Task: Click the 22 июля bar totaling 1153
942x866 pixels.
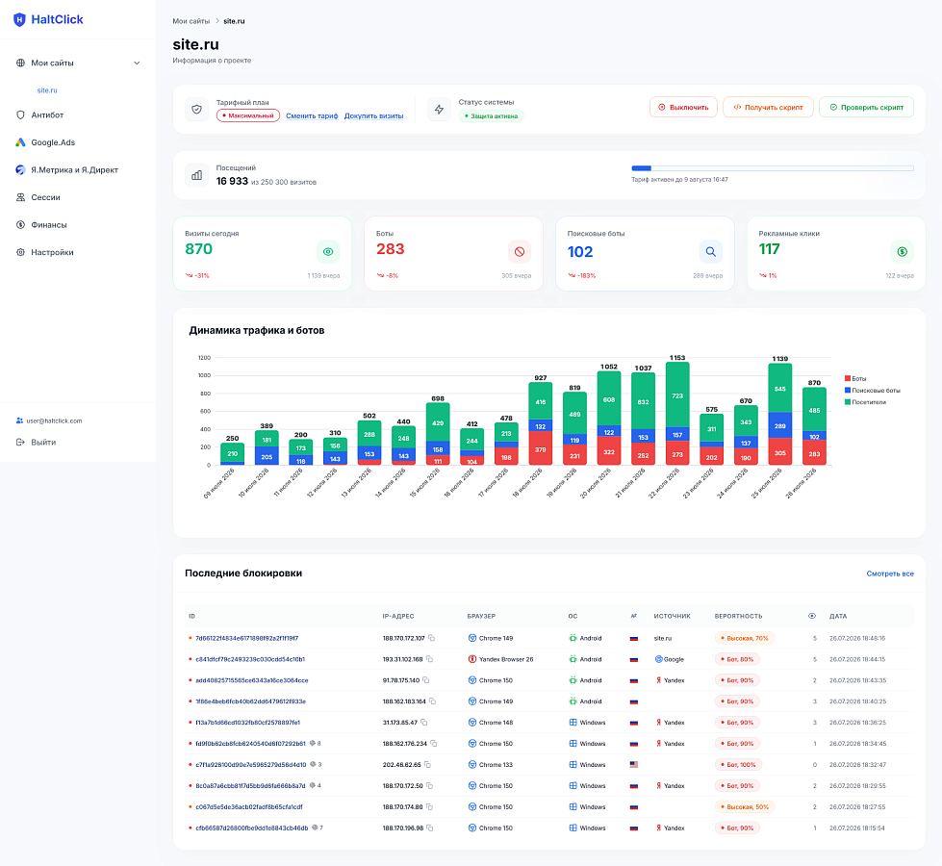Action: [x=677, y=414]
